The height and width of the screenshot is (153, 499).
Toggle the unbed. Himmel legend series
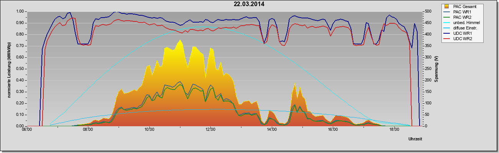pos(466,23)
